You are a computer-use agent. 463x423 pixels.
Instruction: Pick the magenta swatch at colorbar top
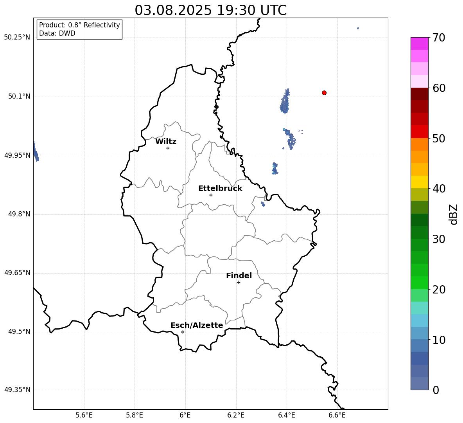tap(419, 44)
